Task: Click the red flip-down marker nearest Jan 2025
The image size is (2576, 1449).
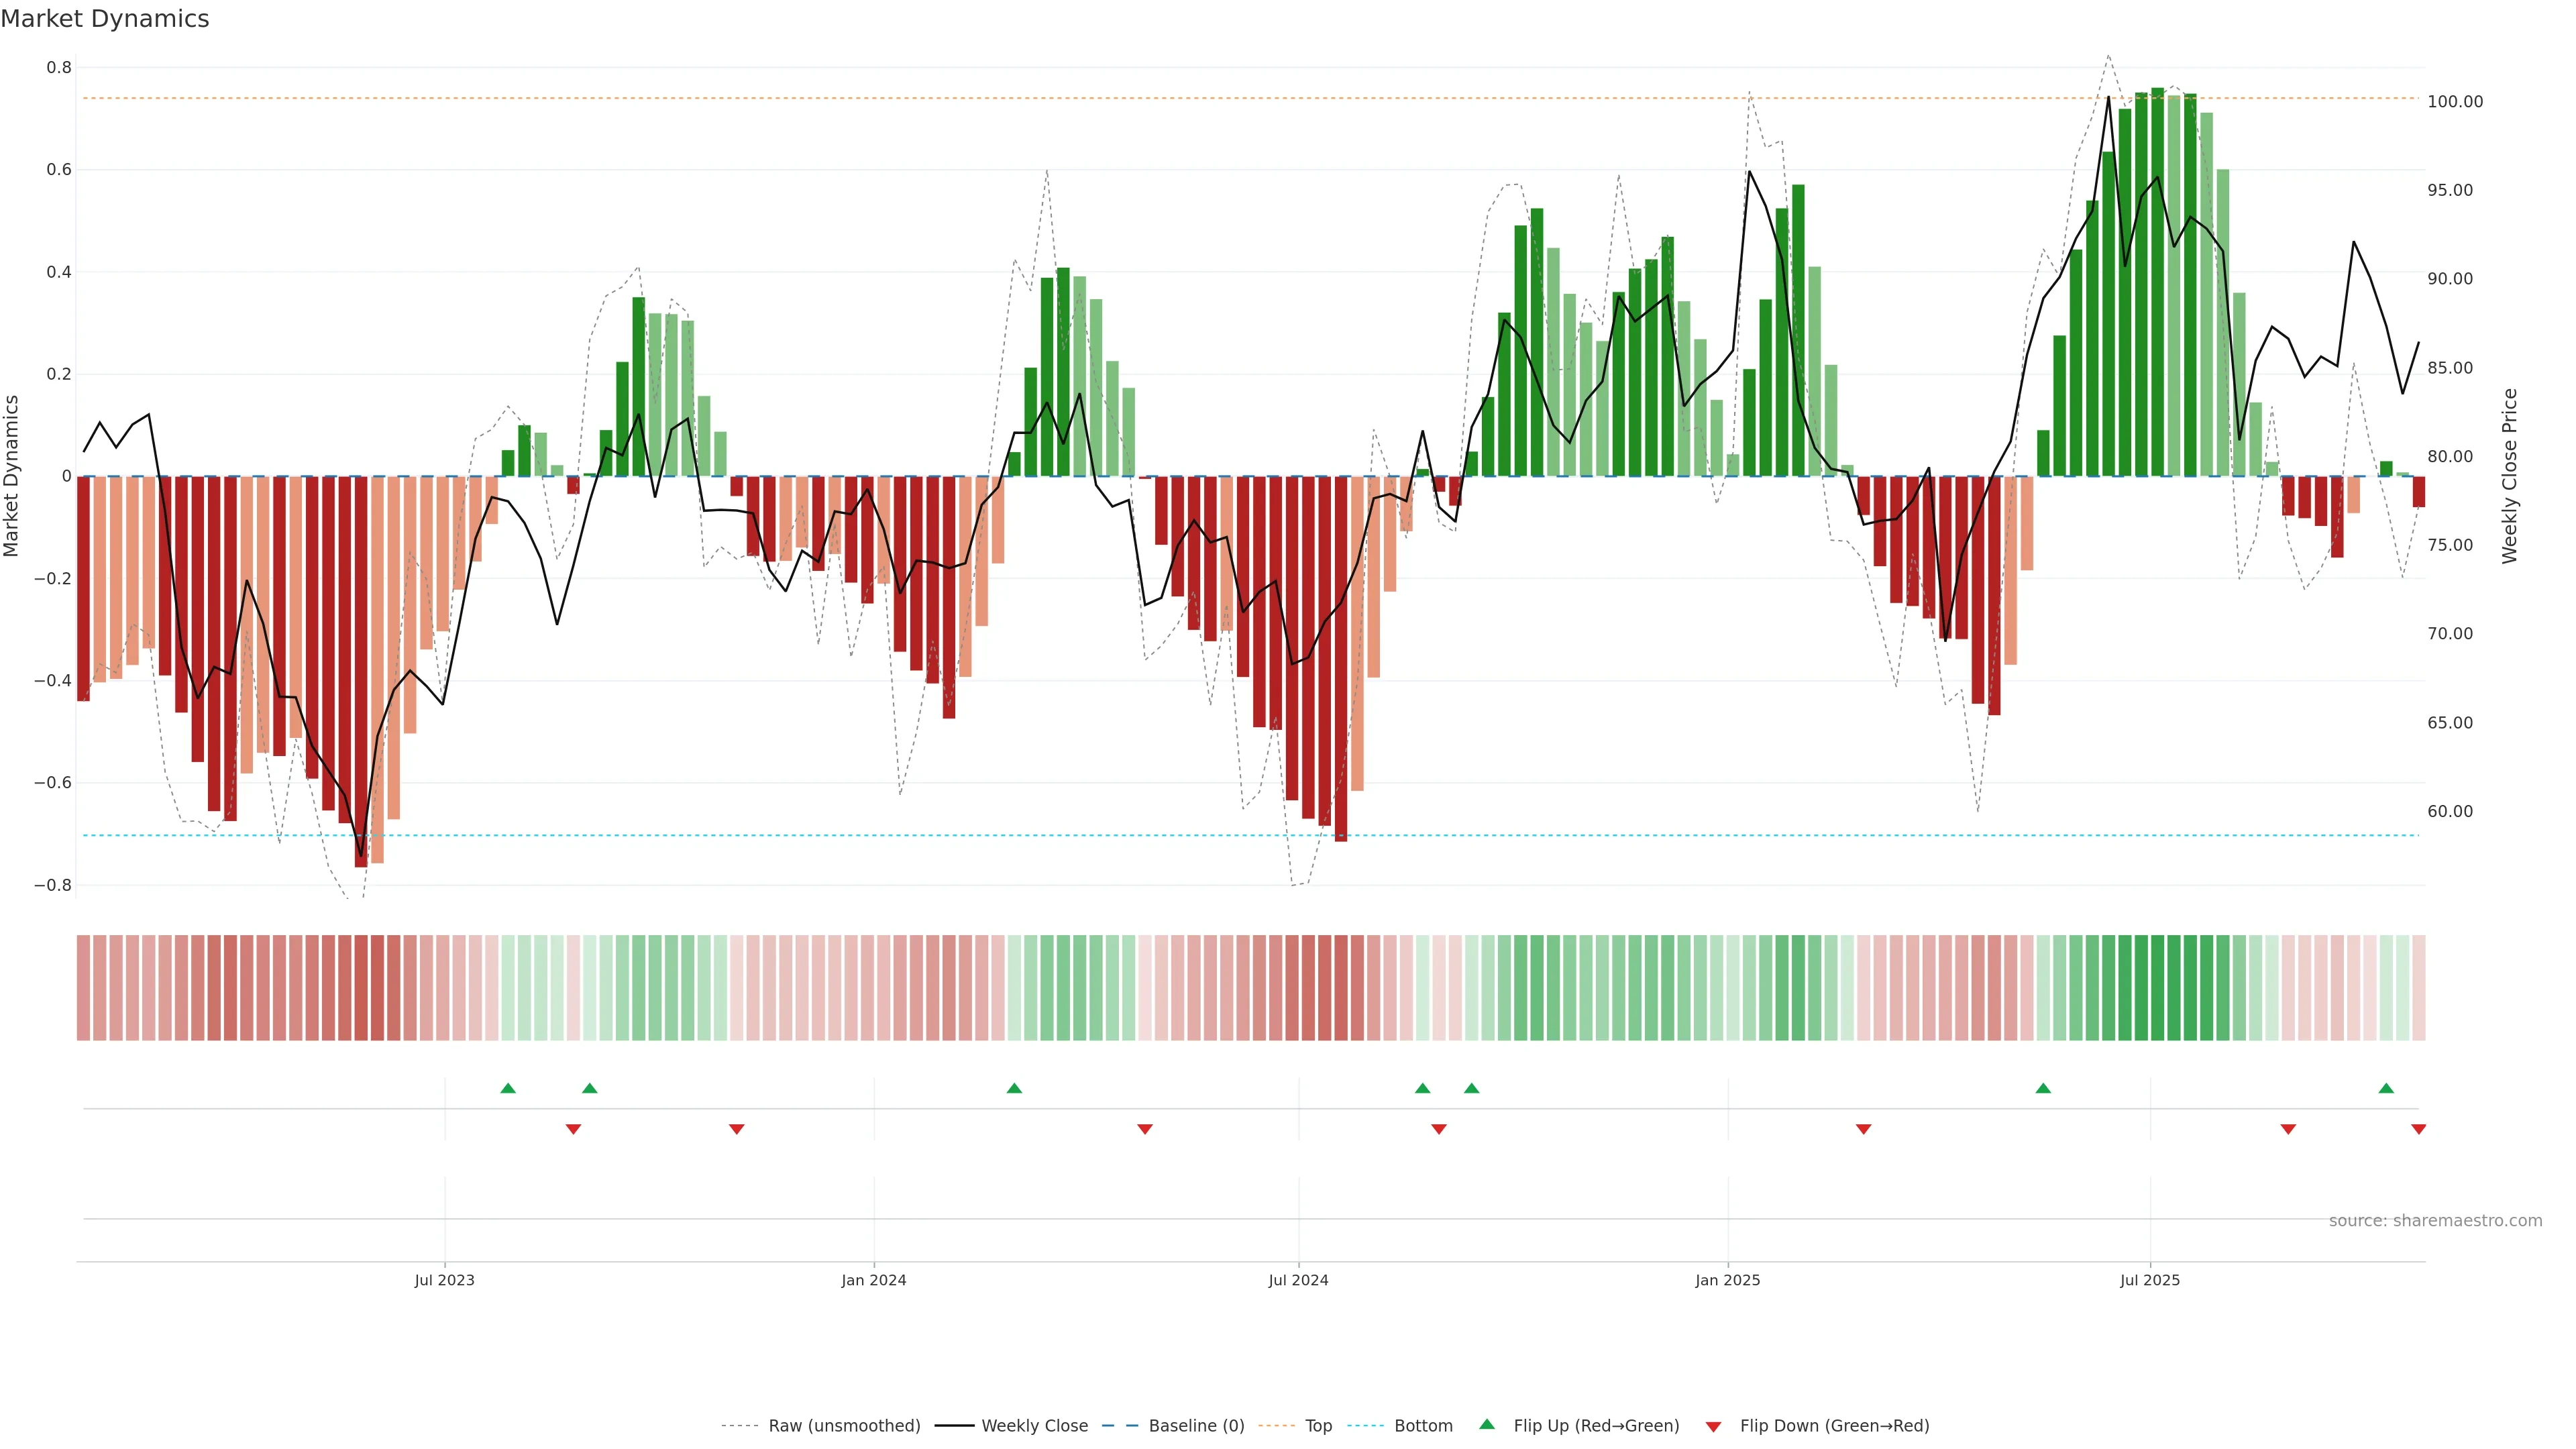Action: point(1863,1129)
